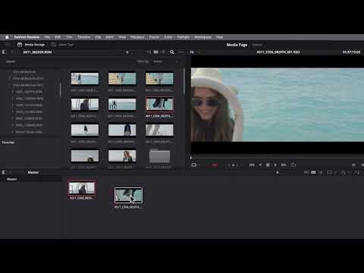Play the clip forward
Viewport: 364px width, 273px height.
coord(275,165)
